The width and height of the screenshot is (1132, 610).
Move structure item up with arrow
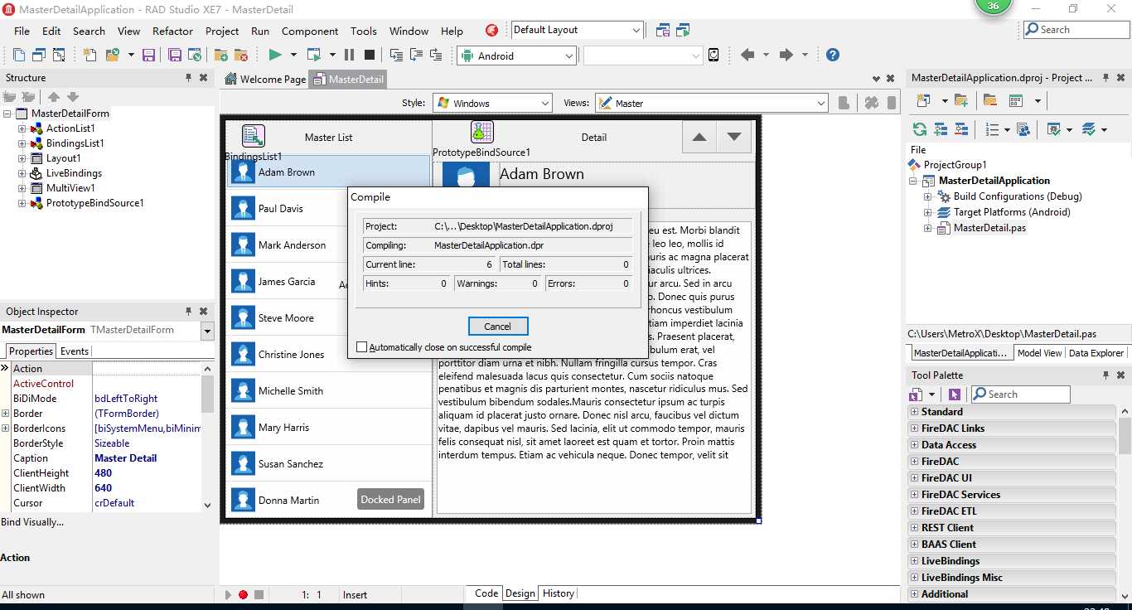tap(54, 97)
